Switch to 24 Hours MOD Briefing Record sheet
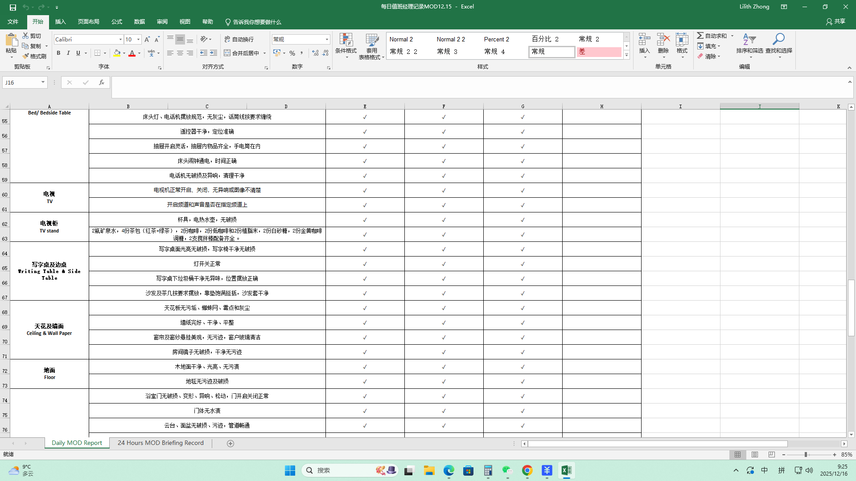Image resolution: width=856 pixels, height=481 pixels. (160, 443)
